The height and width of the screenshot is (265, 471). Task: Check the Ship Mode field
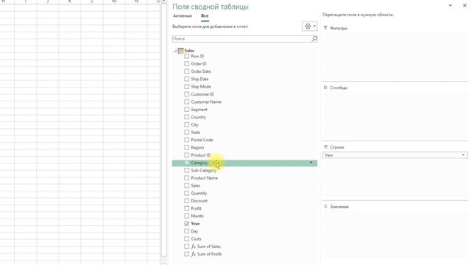pyautogui.click(x=186, y=87)
